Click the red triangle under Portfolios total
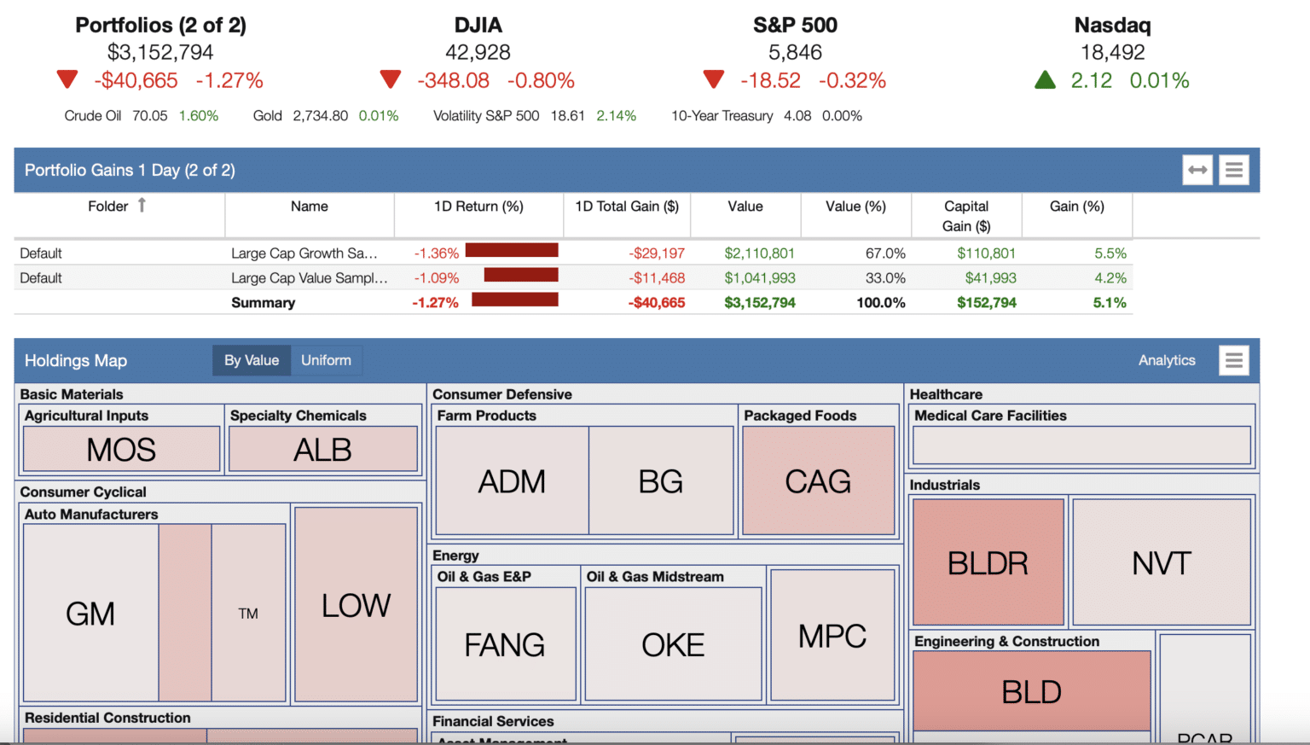The image size is (1310, 745). (67, 79)
